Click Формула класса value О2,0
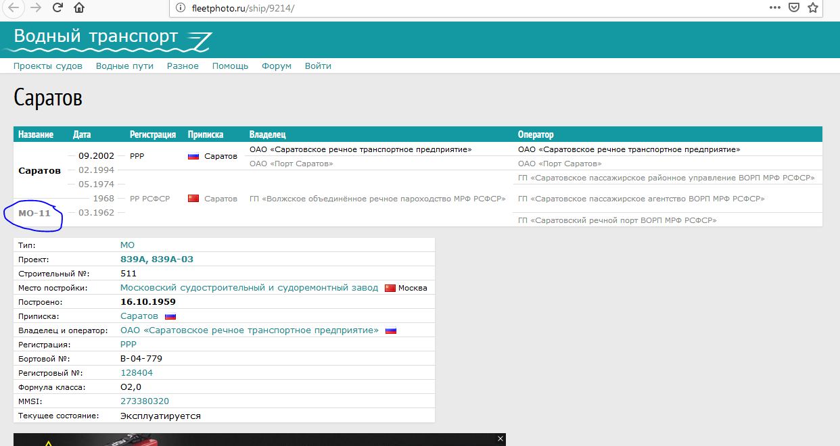The image size is (840, 446). [131, 387]
